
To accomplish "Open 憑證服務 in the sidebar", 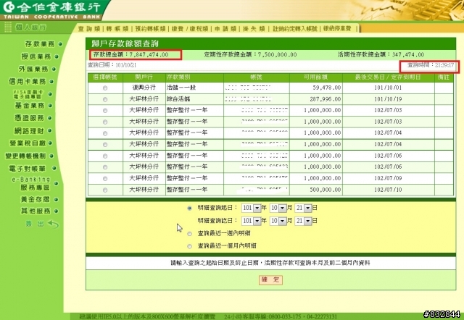I will [x=29, y=118].
